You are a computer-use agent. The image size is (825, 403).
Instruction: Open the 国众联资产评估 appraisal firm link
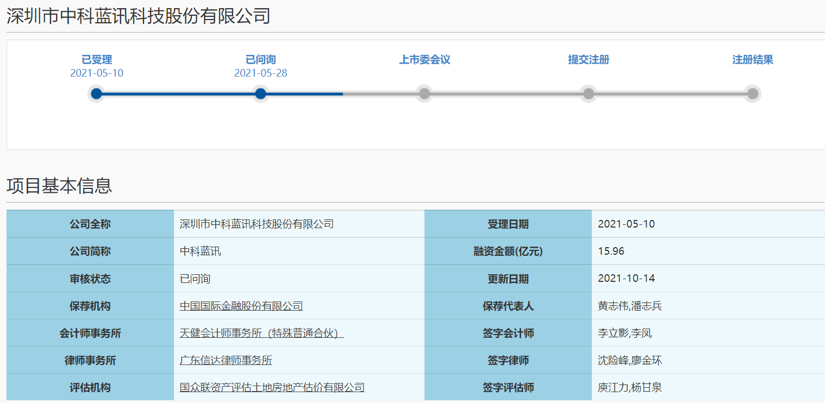tap(272, 387)
